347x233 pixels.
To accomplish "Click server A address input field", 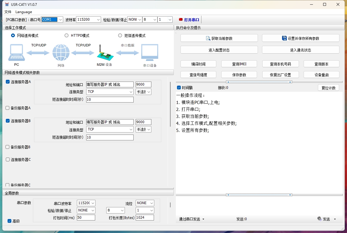I will coord(110,84).
